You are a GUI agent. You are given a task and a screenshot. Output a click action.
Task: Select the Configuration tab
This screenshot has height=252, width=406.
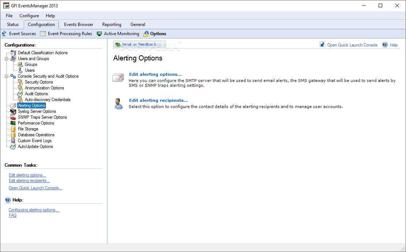pos(41,25)
